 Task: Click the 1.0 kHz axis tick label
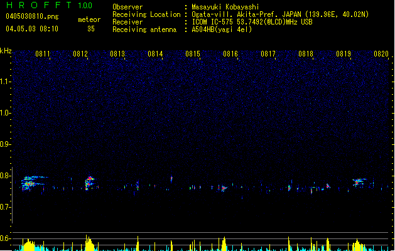click(5, 113)
